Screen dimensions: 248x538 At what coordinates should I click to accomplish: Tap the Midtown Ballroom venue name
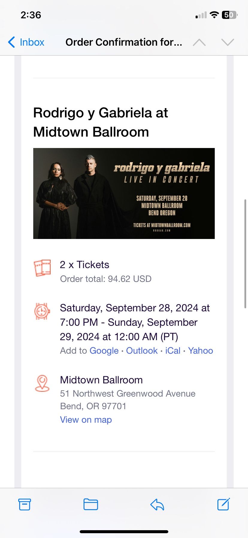(x=101, y=380)
